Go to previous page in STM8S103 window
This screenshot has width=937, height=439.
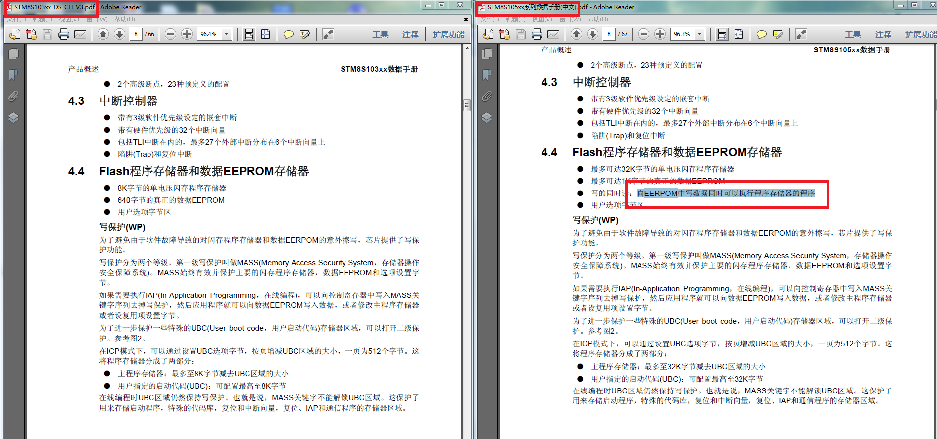click(103, 34)
